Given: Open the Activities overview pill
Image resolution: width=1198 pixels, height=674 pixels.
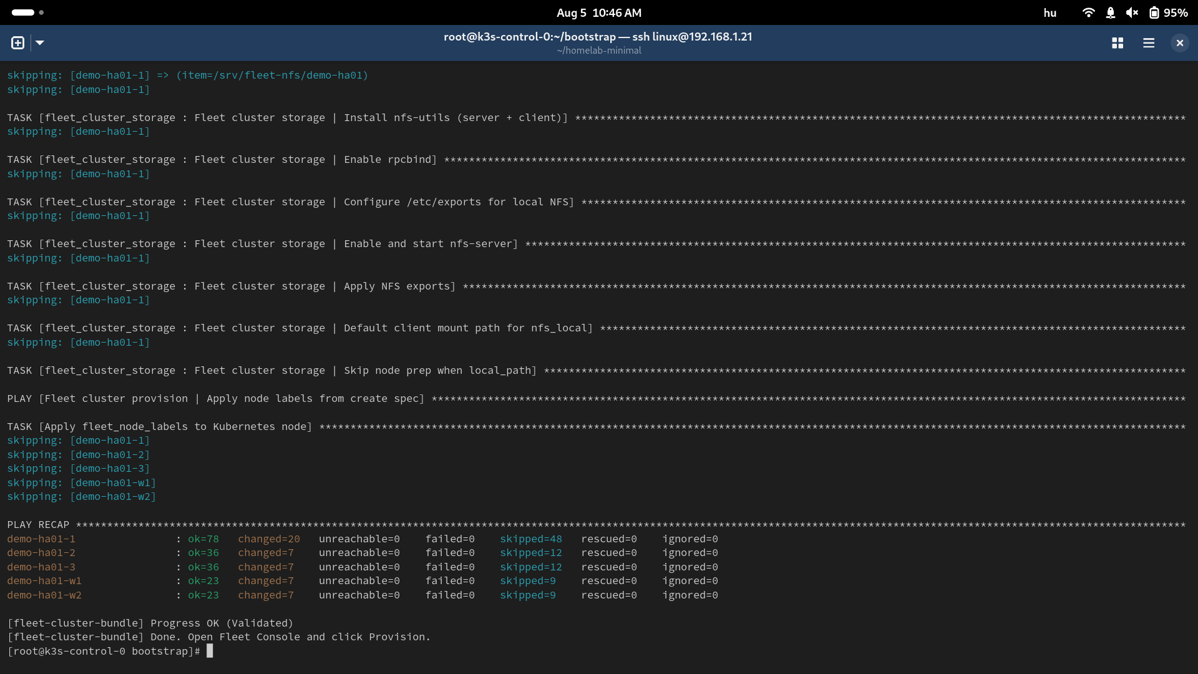Looking at the screenshot, I should (x=27, y=12).
